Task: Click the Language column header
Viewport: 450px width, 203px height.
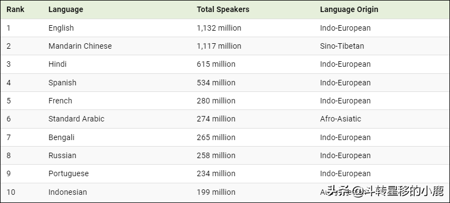Action: [66, 9]
